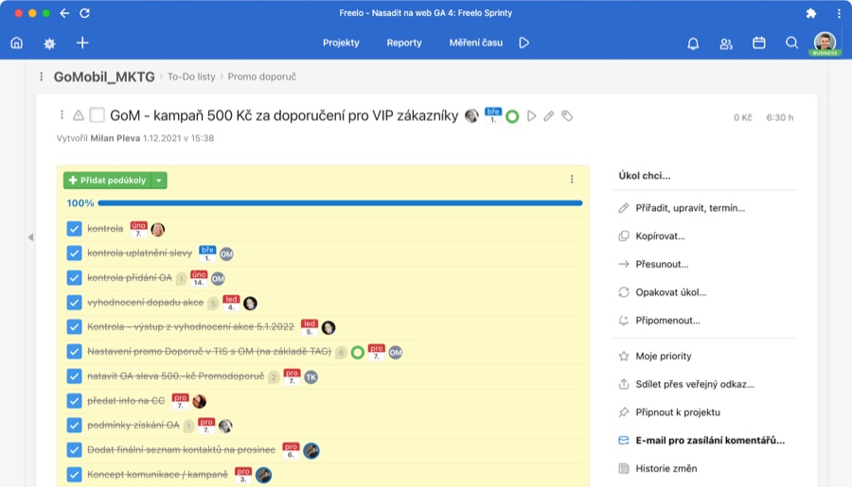Uncheck the kontrola přidání OA checkbox
This screenshot has width=852, height=487.
tap(75, 278)
